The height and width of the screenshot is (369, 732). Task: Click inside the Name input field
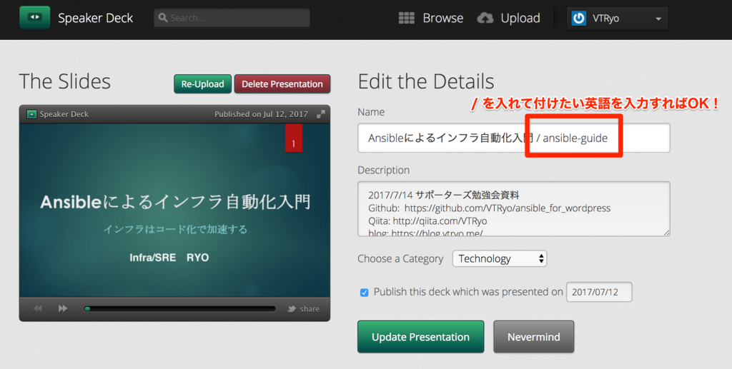(x=513, y=138)
